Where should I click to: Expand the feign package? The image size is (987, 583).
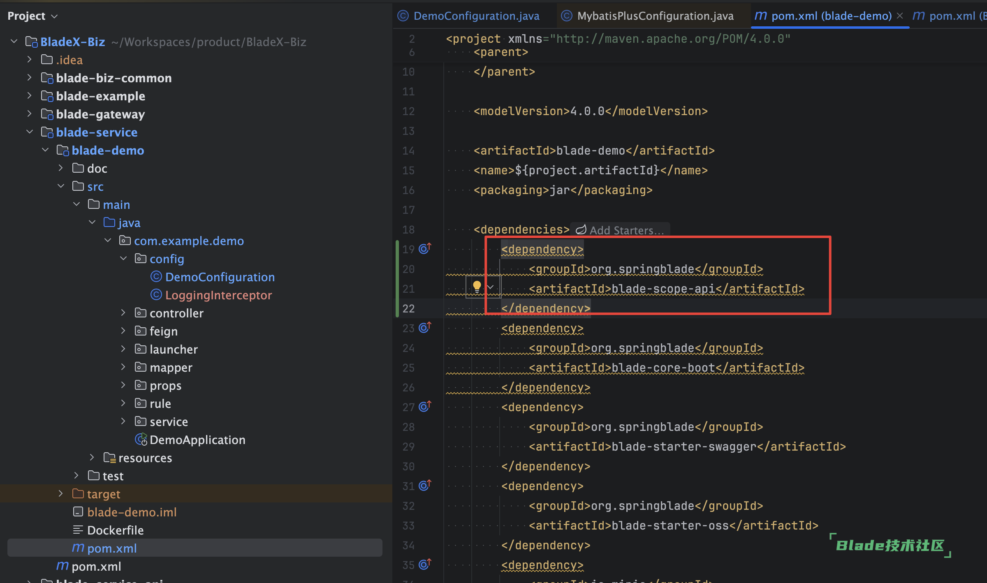tap(123, 331)
